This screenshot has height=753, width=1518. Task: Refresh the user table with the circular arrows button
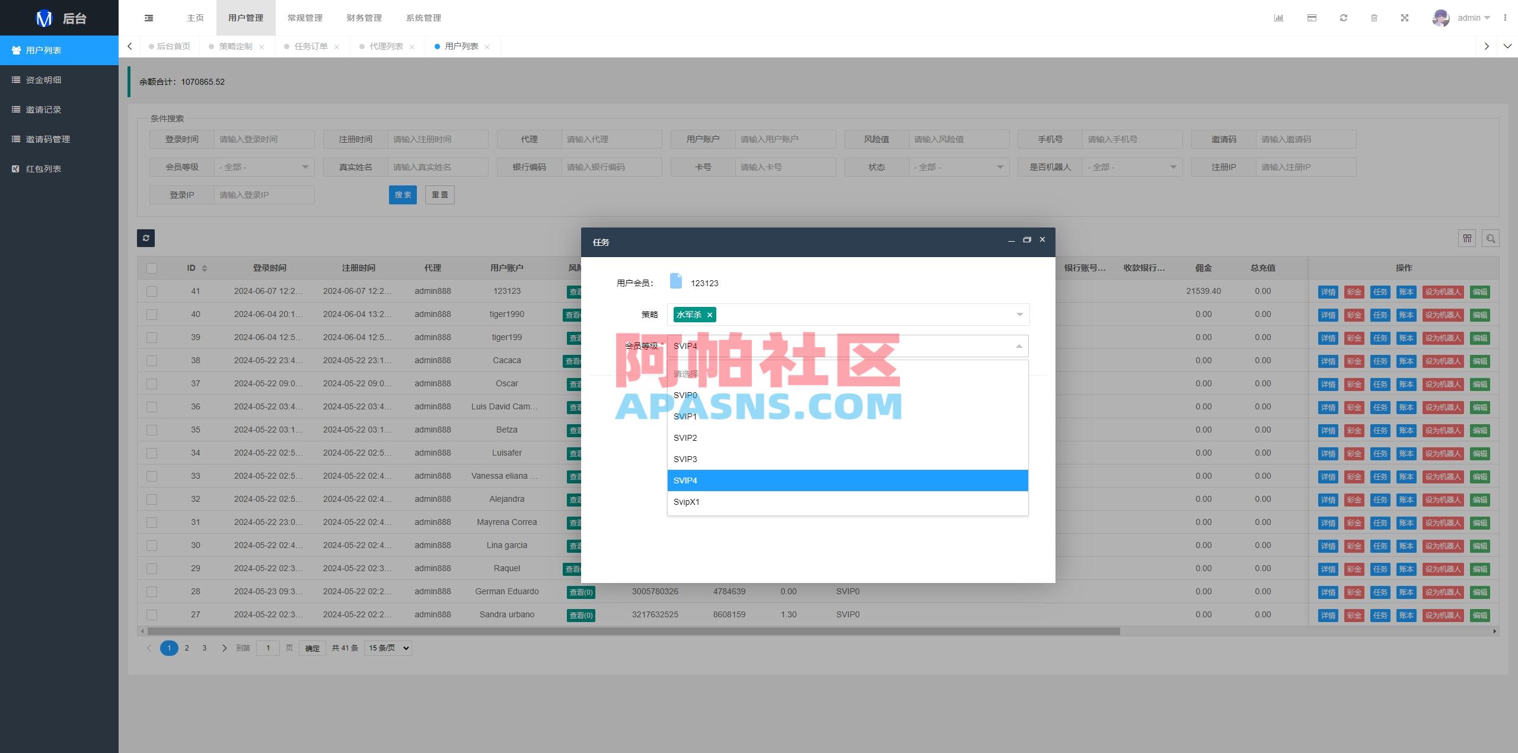coord(146,238)
